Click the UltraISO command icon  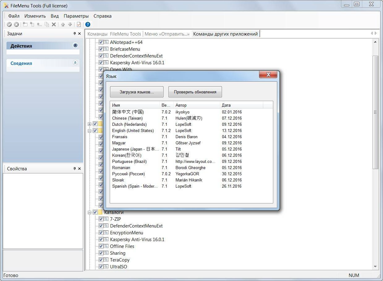pos(106,266)
